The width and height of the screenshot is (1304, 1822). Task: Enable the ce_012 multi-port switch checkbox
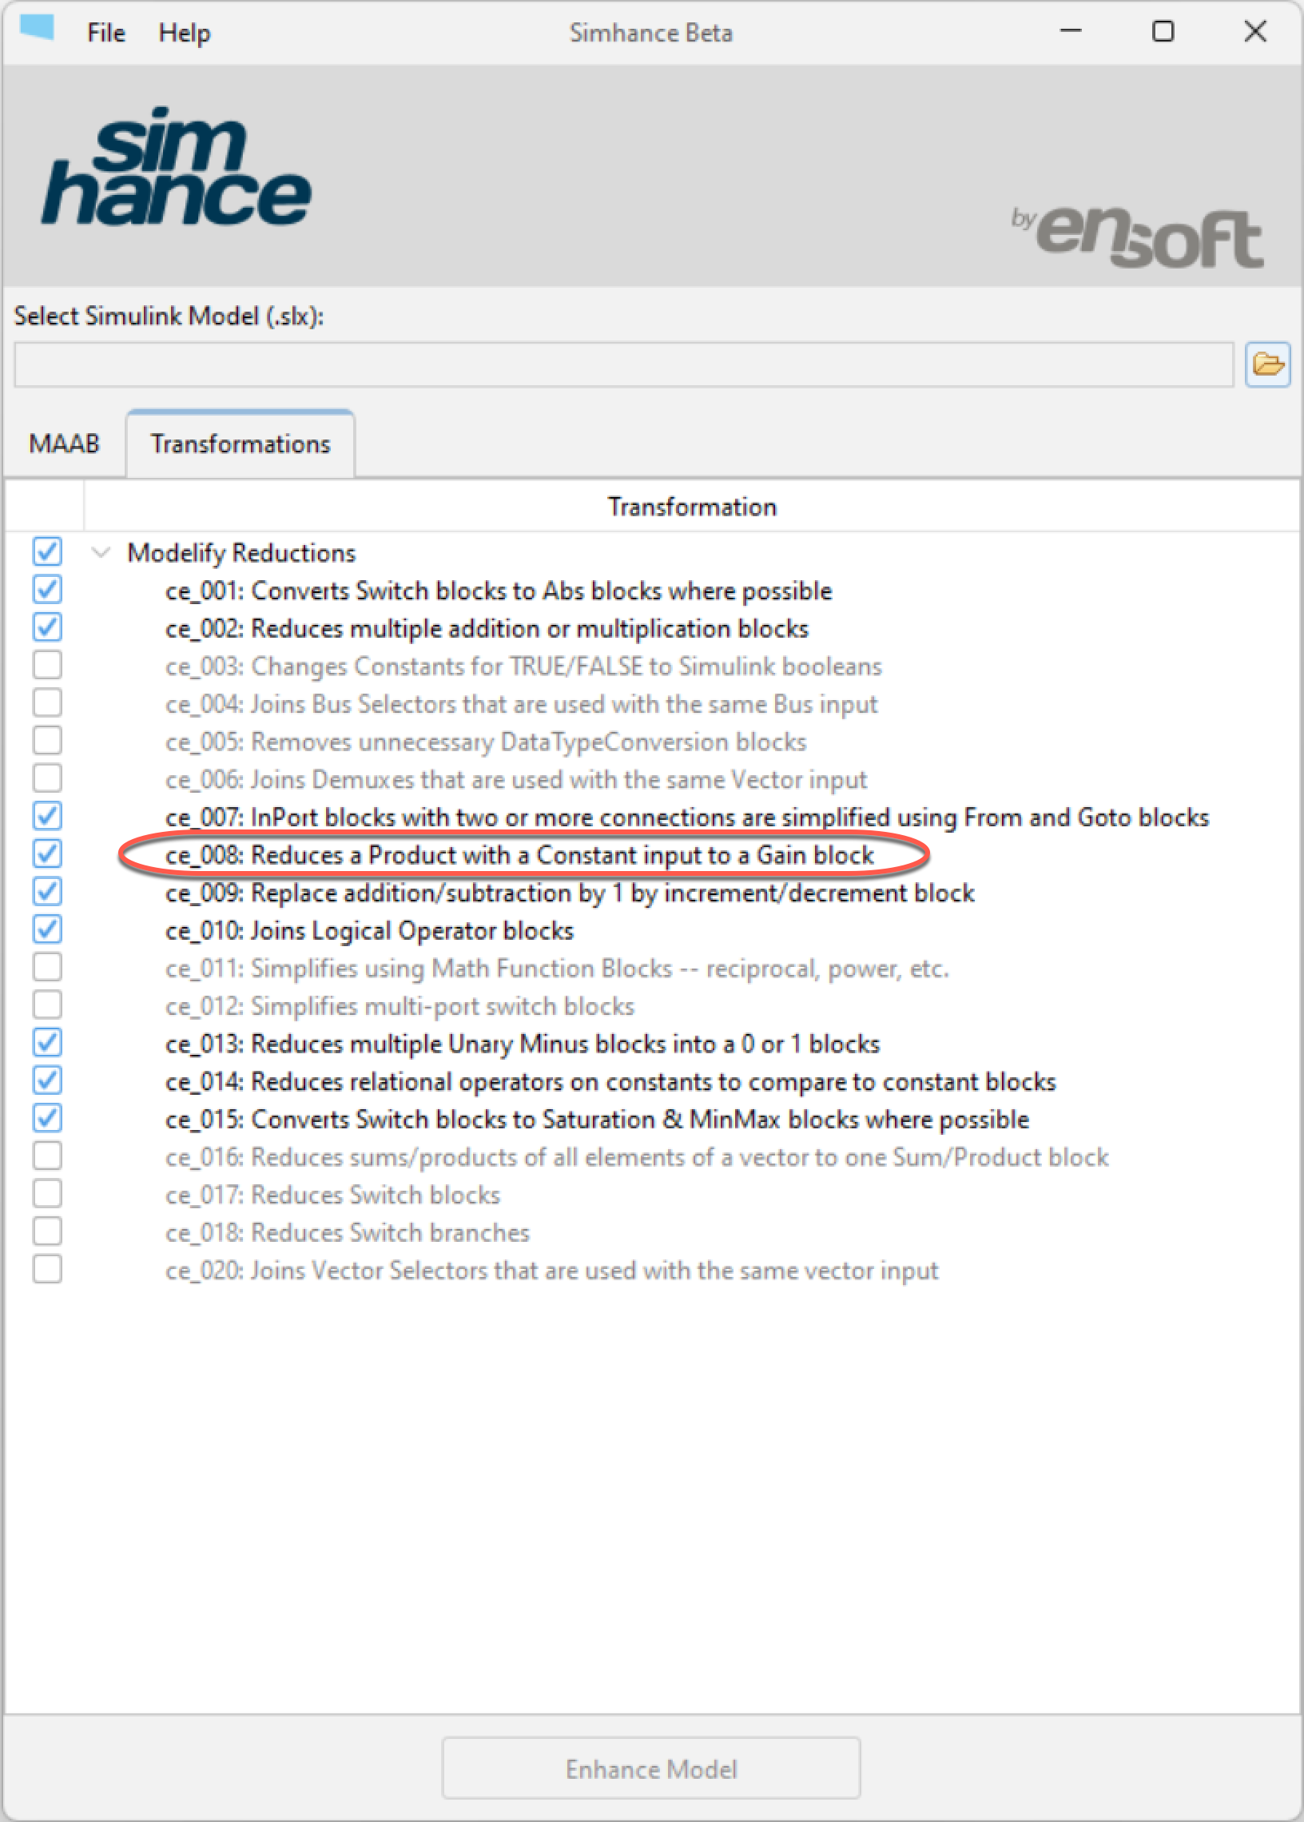click(x=47, y=1004)
